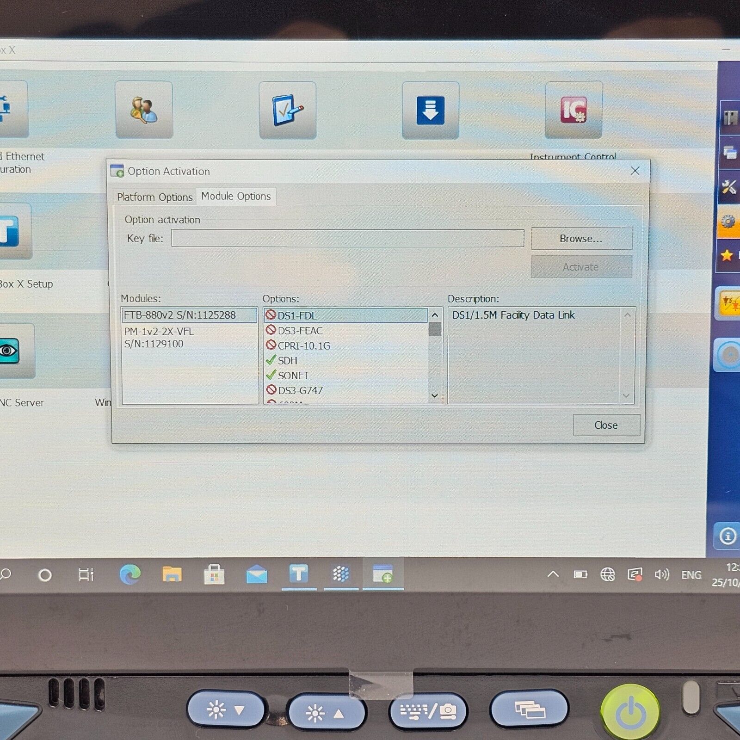Click the Options list scrollbar thumb
The height and width of the screenshot is (740, 740).
pyautogui.click(x=435, y=329)
